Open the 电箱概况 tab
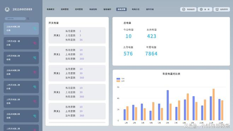The height and width of the screenshot is (131, 233). pyautogui.click(x=50, y=10)
